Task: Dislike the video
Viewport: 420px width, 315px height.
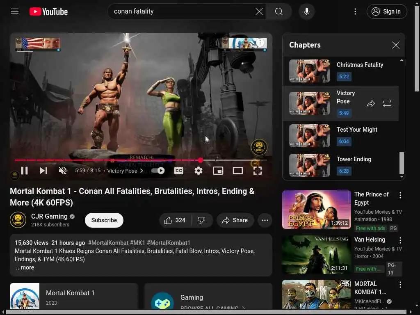Action: (x=202, y=220)
